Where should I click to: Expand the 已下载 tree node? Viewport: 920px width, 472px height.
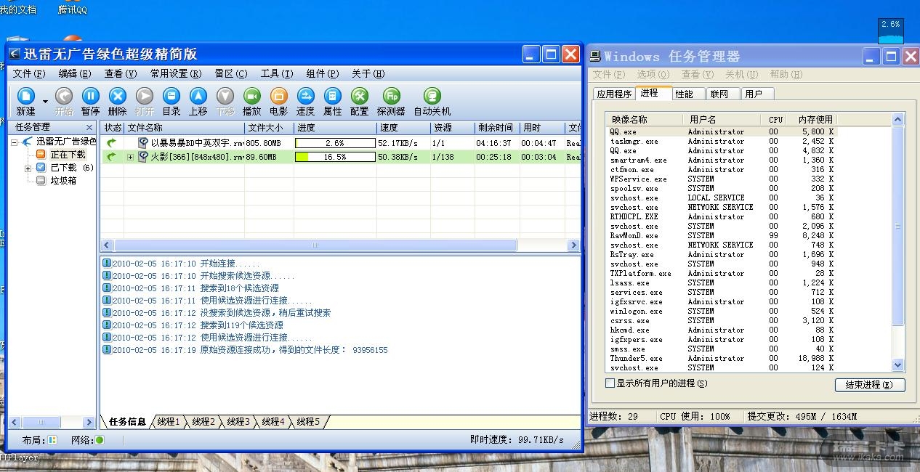tap(28, 168)
